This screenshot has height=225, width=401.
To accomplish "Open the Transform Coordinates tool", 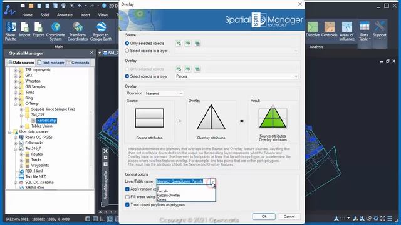I will 78,31.
